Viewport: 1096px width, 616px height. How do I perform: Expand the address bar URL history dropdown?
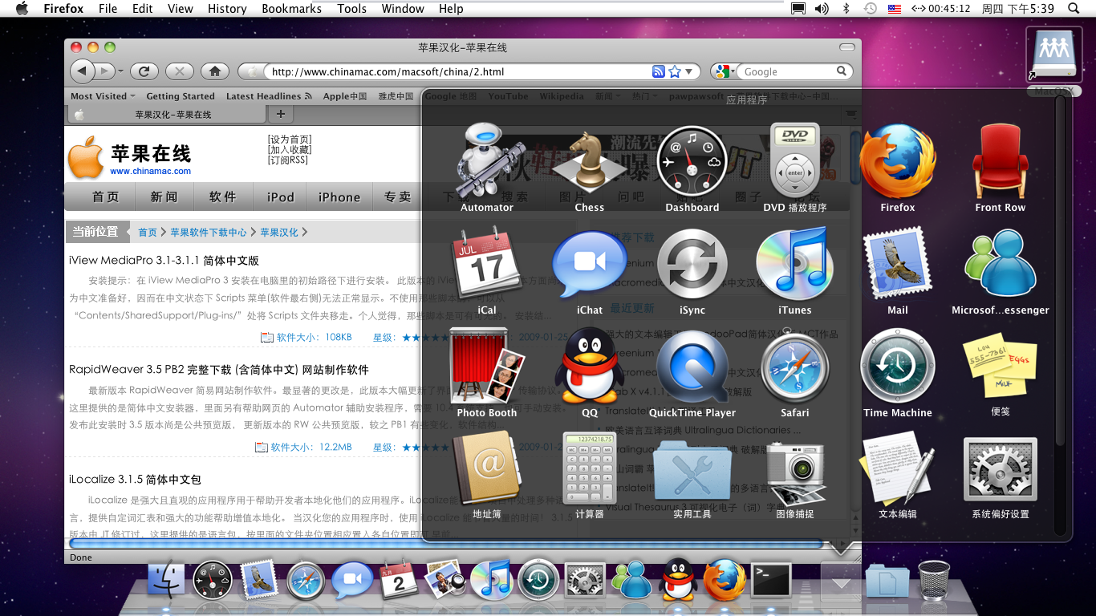coord(690,71)
